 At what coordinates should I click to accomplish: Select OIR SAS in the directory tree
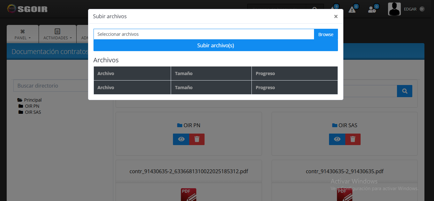(x=33, y=112)
